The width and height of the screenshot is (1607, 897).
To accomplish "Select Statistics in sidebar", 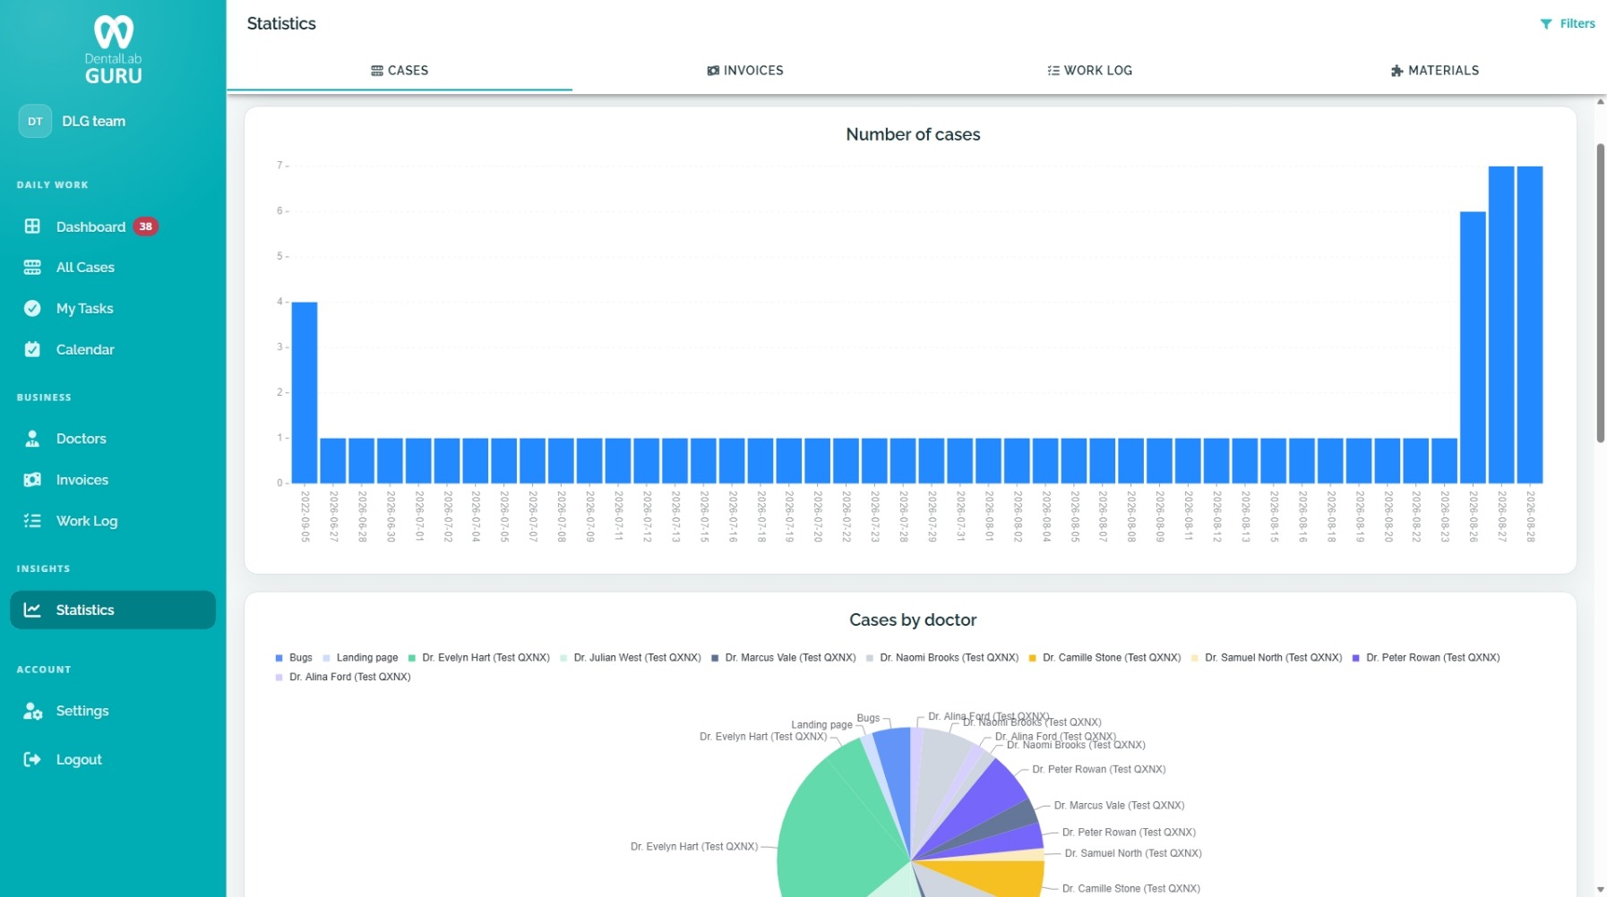I will pos(113,610).
